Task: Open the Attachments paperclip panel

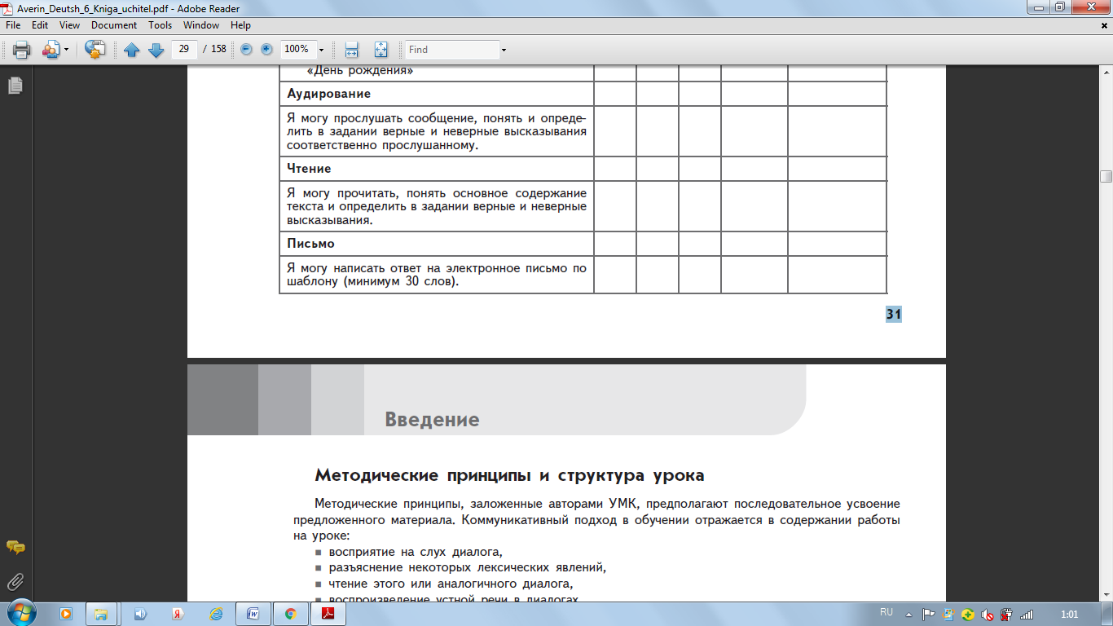Action: pos(15,582)
